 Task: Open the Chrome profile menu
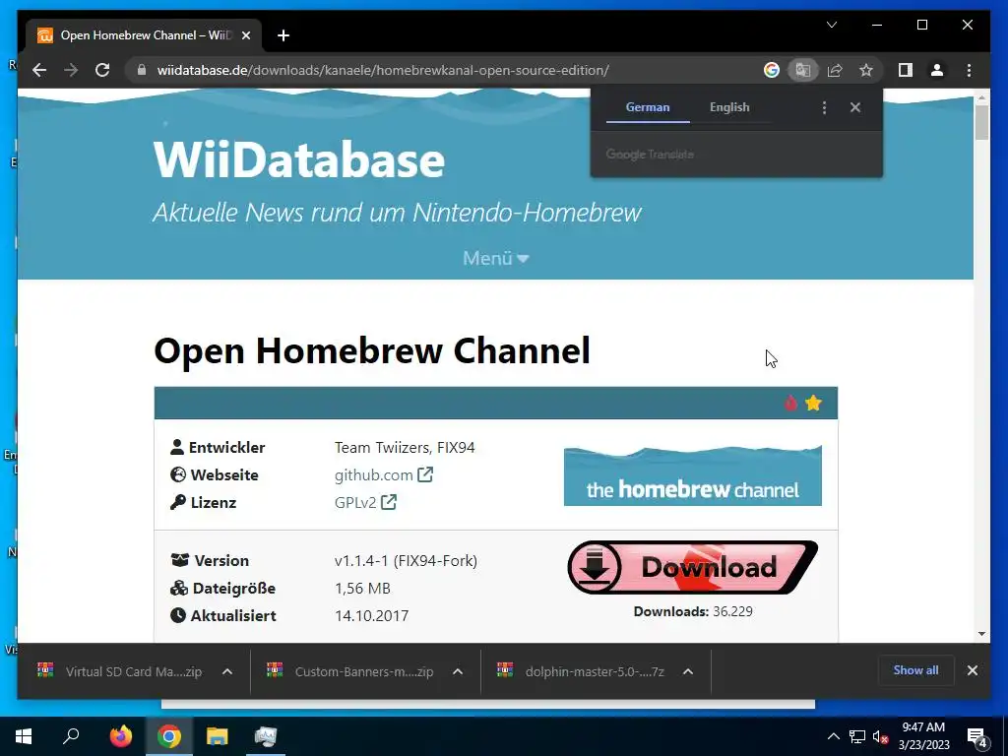(937, 70)
